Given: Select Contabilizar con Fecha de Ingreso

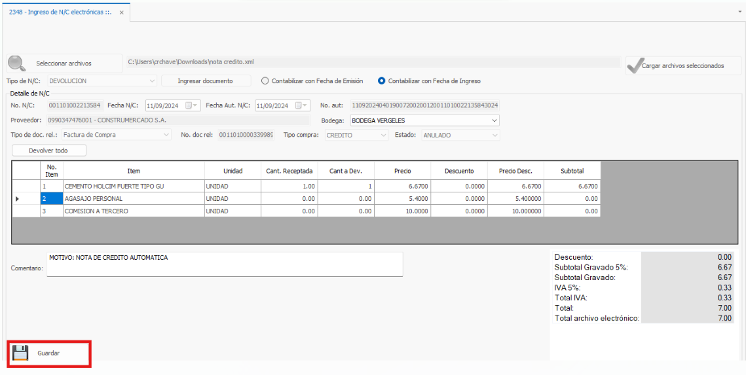Looking at the screenshot, I should click(382, 81).
